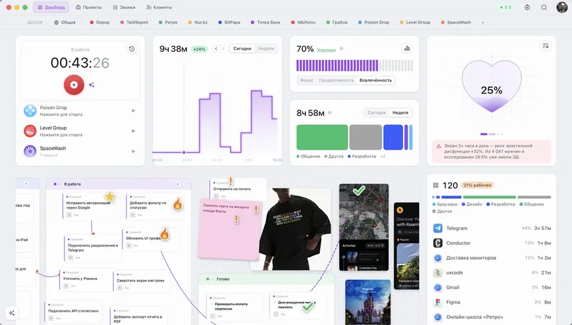Click the stopwatch icon in top bar

click(x=527, y=7)
